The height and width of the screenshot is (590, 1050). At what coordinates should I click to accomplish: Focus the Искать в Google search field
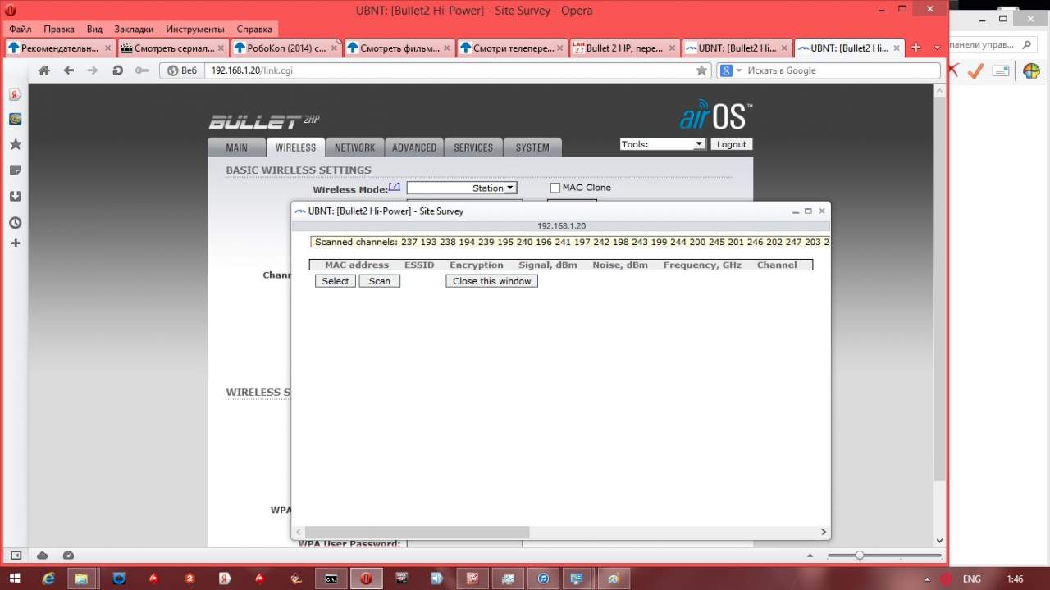click(842, 70)
